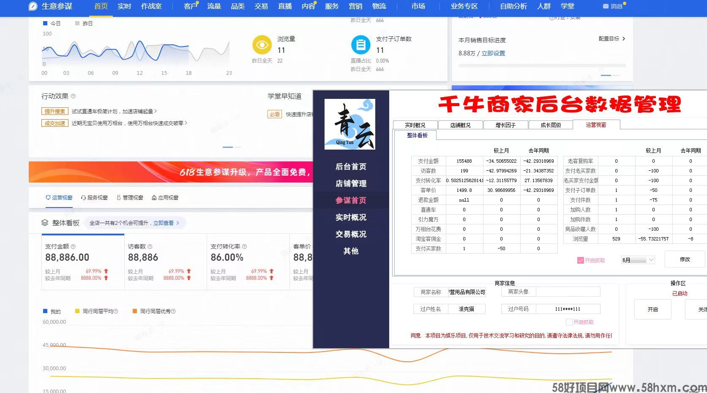Open the 作战室 top navigation item
The width and height of the screenshot is (707, 393).
click(151, 6)
